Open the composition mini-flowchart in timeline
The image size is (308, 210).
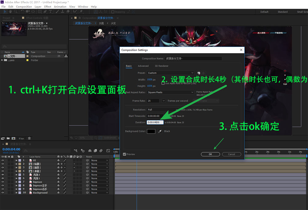click(76, 150)
